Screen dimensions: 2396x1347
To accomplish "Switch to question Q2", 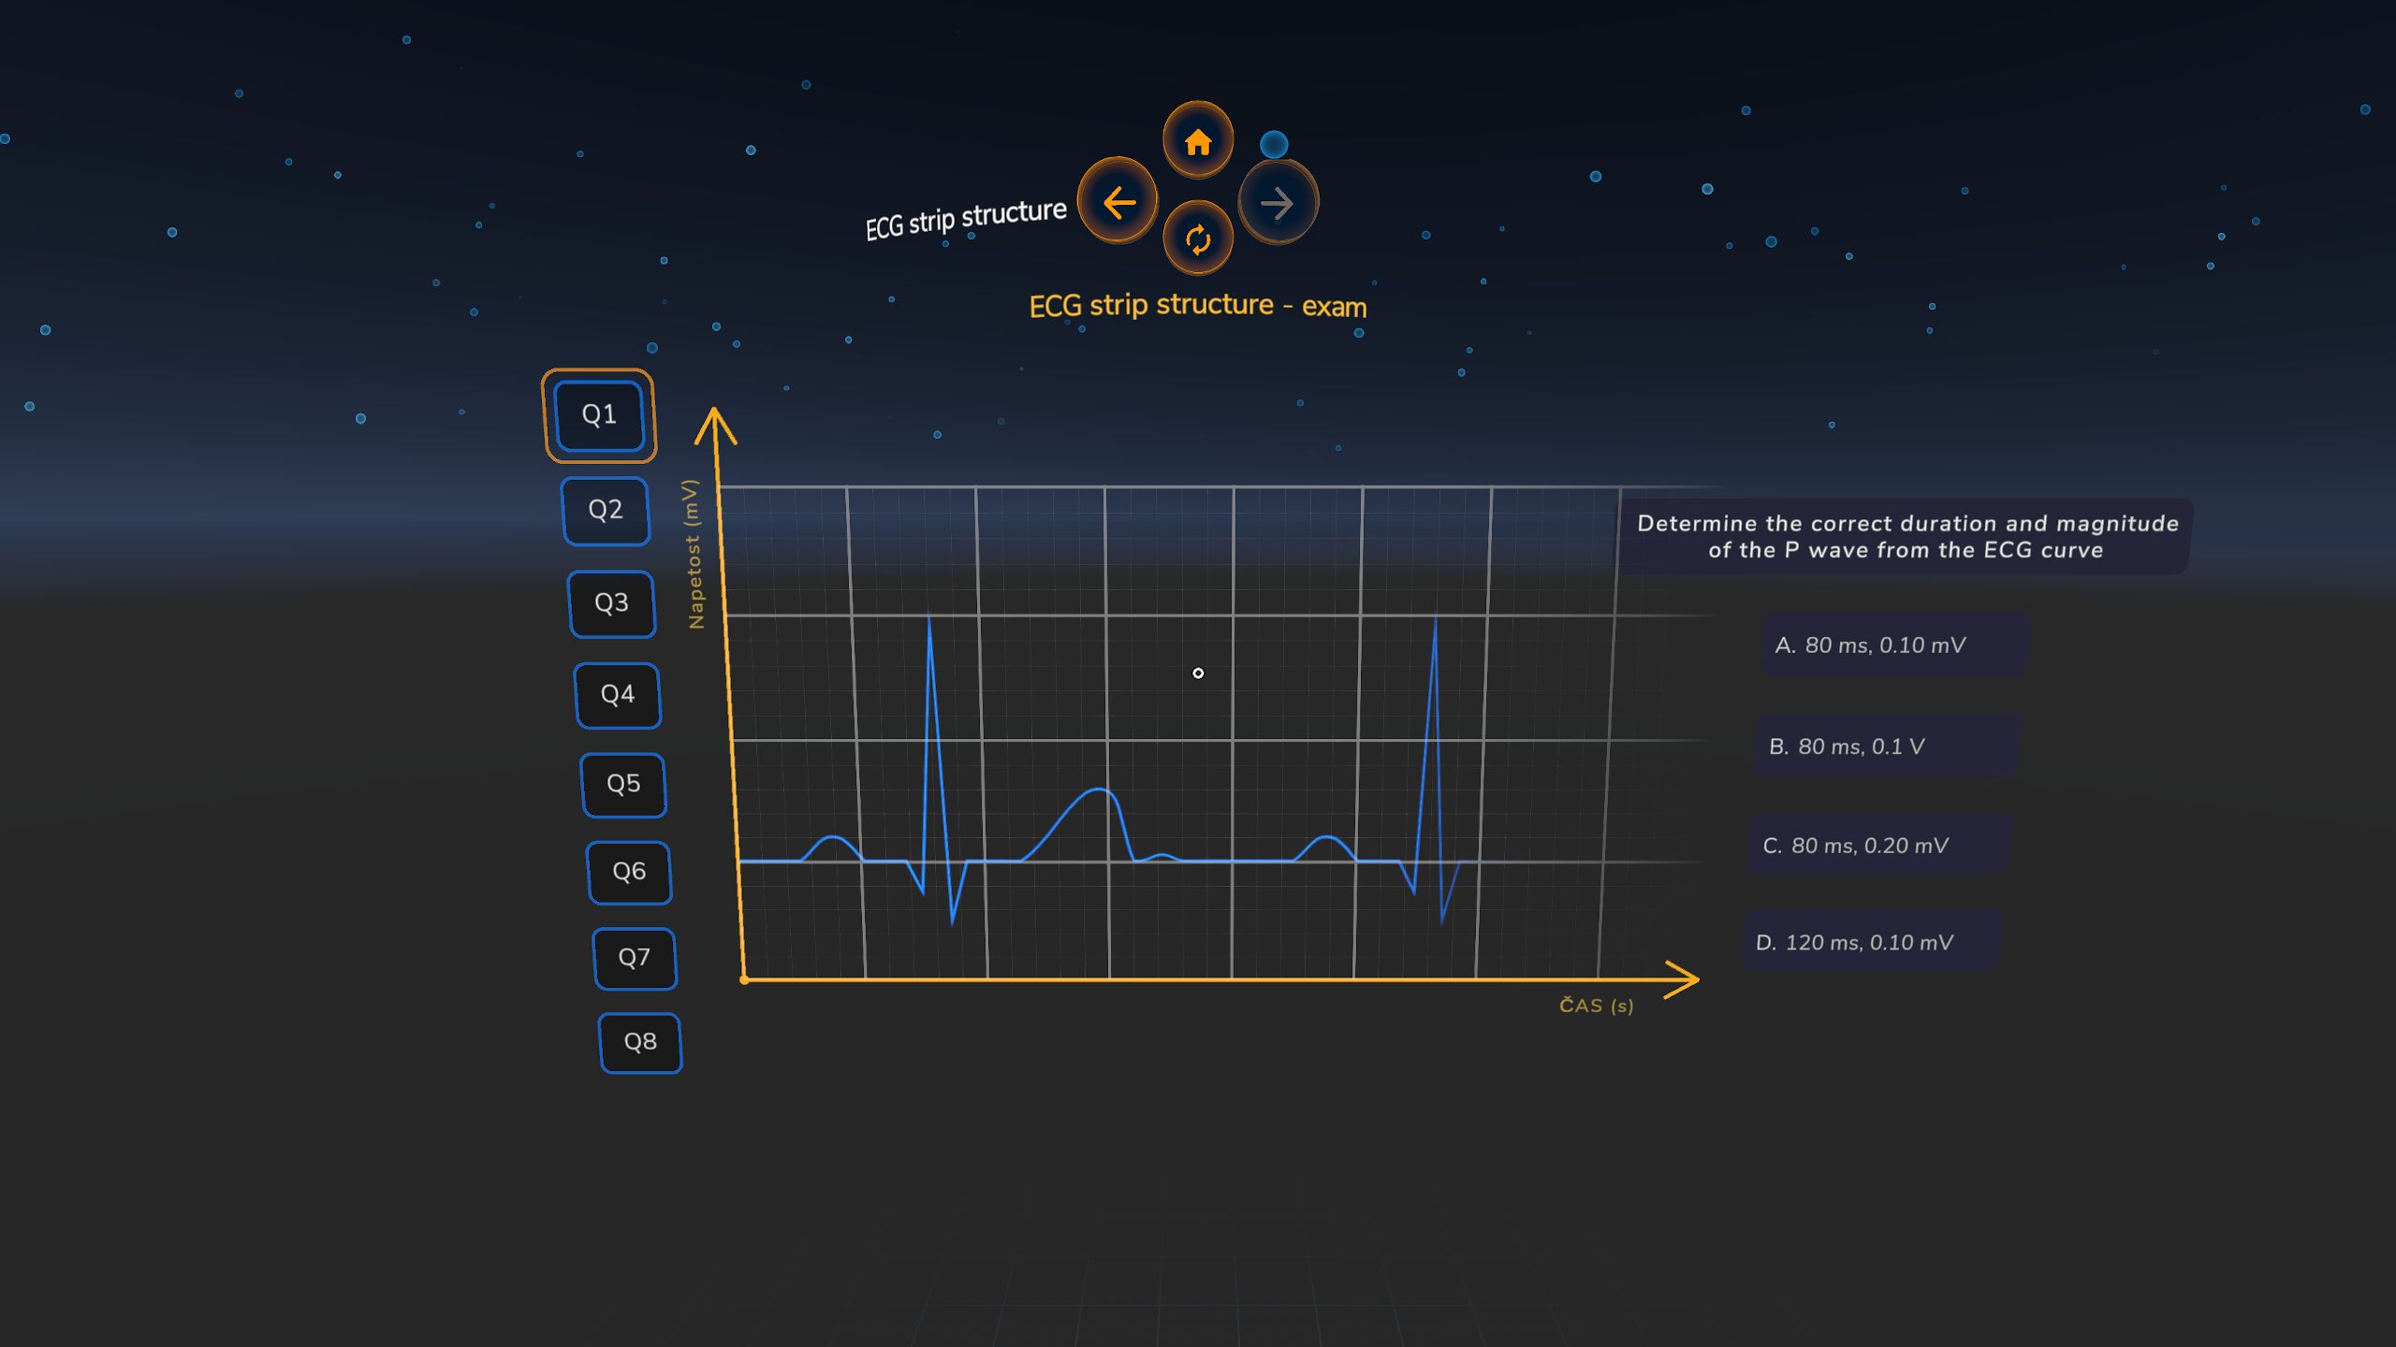I will tap(606, 511).
